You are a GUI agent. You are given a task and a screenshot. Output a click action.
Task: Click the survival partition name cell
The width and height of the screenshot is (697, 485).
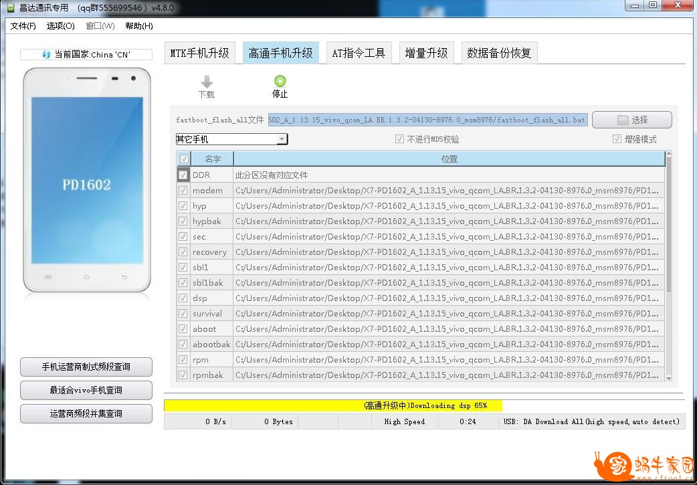click(x=211, y=313)
